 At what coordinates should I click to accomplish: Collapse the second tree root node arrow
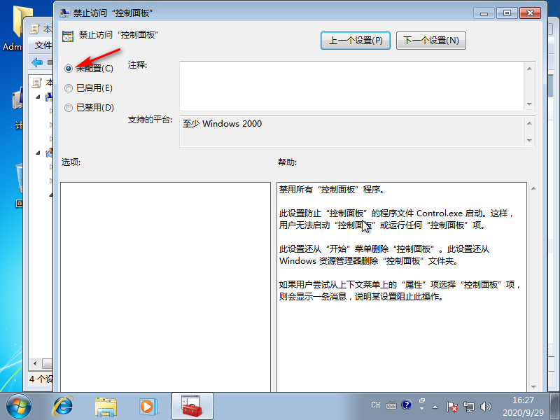click(38, 152)
